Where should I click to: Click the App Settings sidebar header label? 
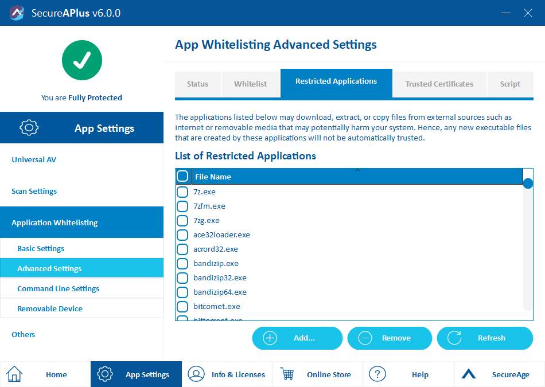click(104, 128)
